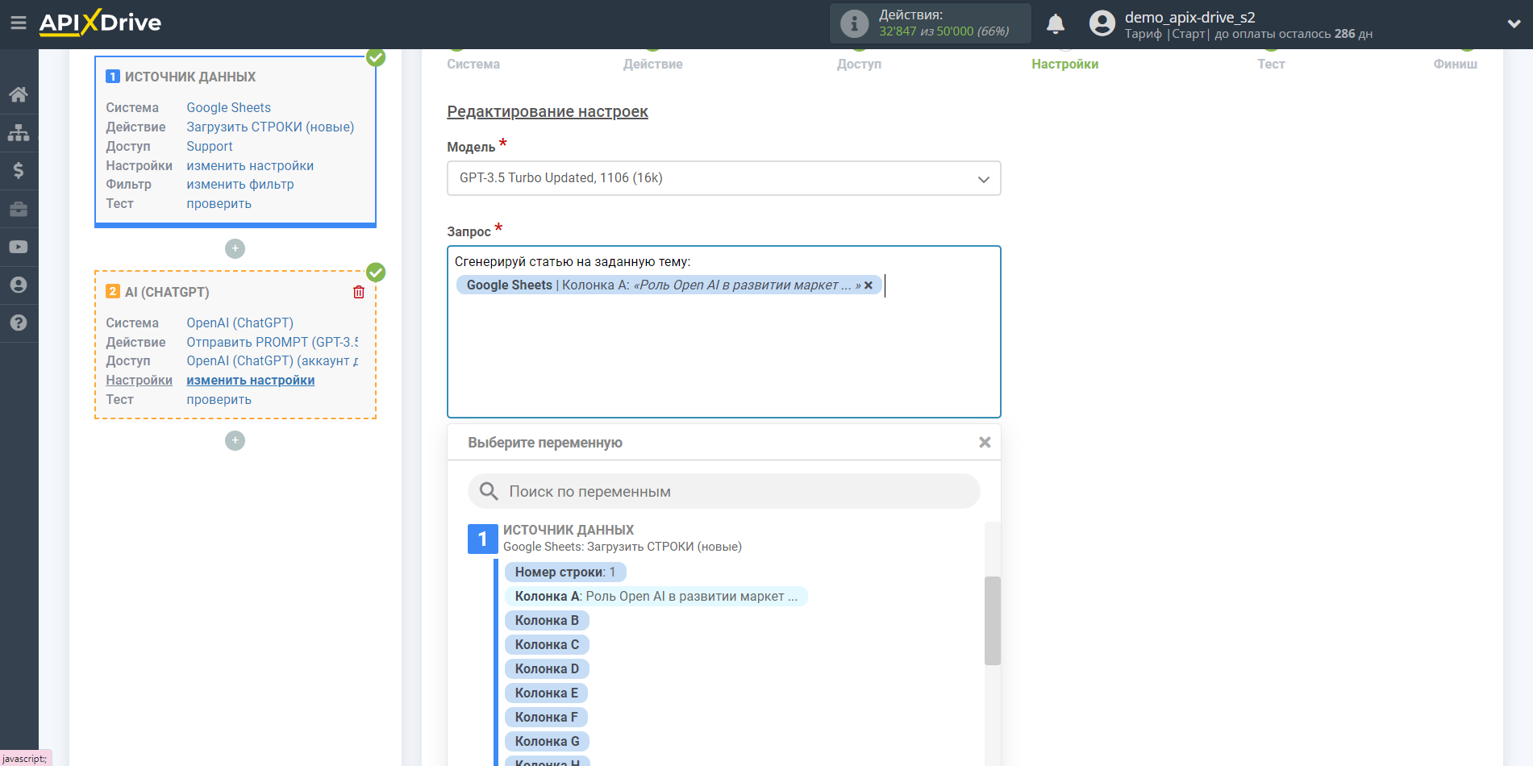Screen dimensions: 1533x766
Task: Click the AI (CHATGPT) block header
Action: [167, 292]
